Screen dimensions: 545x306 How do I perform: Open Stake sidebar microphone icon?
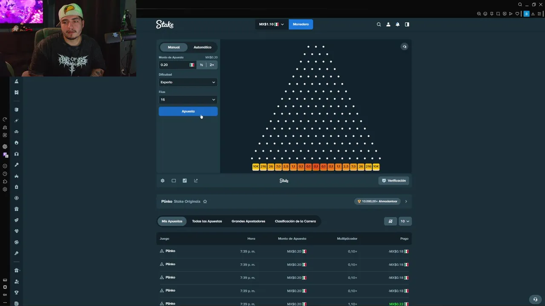pos(17,164)
